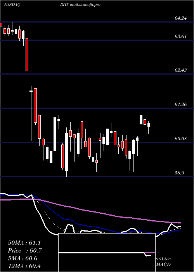Click the 60.08 price level label

click(181, 139)
